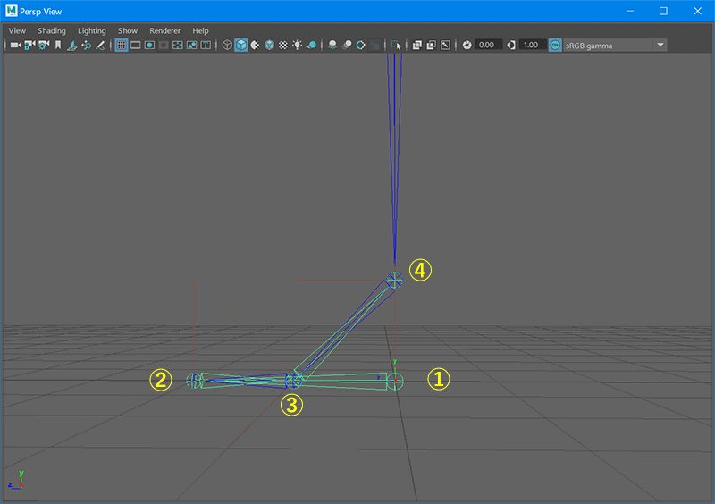Select the leftmost joint on the grid
Image resolution: width=715 pixels, height=504 pixels.
(x=194, y=380)
